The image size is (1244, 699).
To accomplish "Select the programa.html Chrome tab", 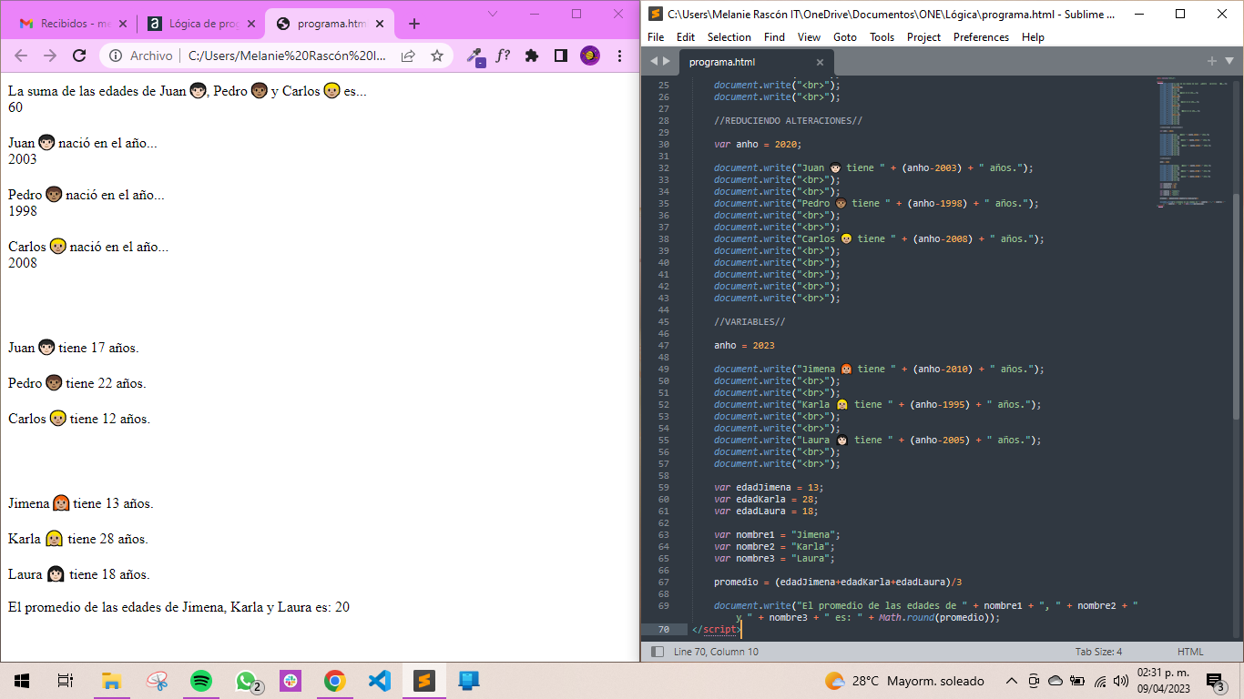I will point(328,24).
